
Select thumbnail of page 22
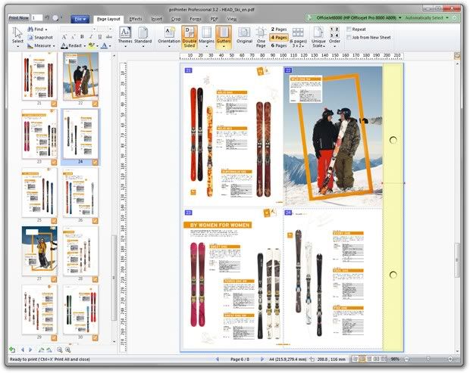[x=80, y=76]
